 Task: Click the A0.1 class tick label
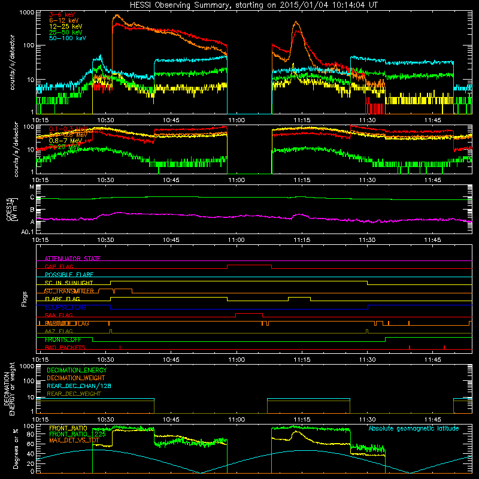[28, 232]
